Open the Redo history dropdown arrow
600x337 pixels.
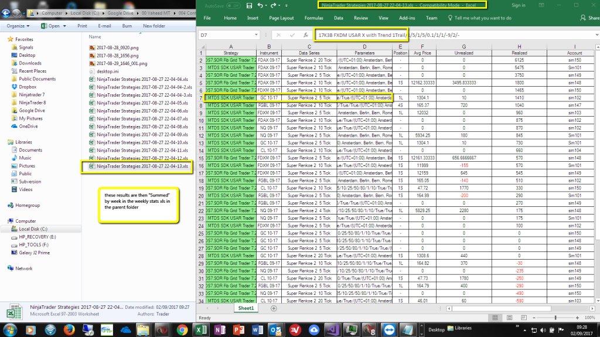[x=279, y=5]
